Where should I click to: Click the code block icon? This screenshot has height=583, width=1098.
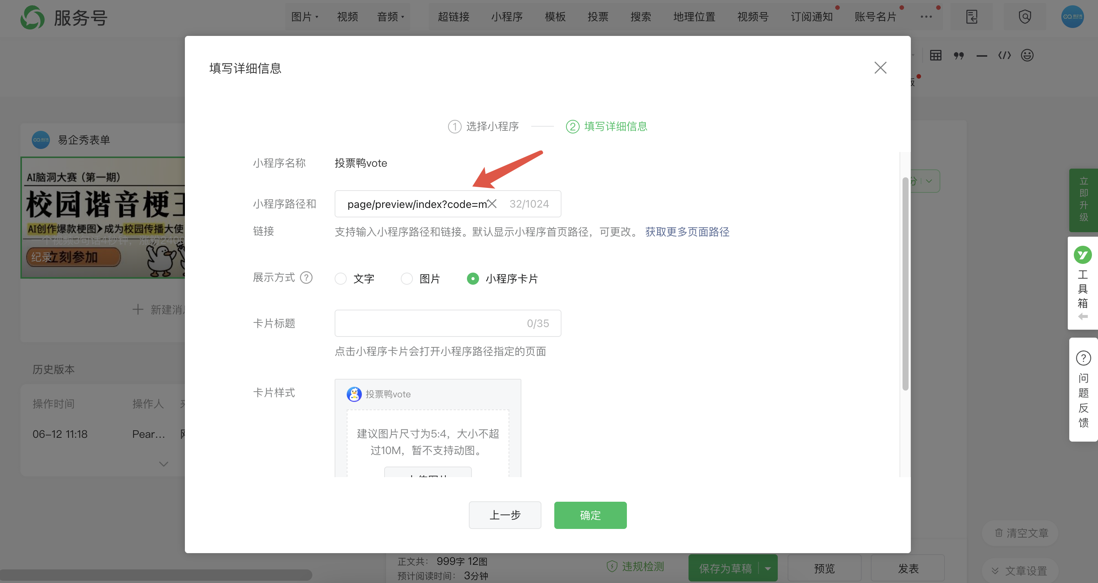point(1004,56)
